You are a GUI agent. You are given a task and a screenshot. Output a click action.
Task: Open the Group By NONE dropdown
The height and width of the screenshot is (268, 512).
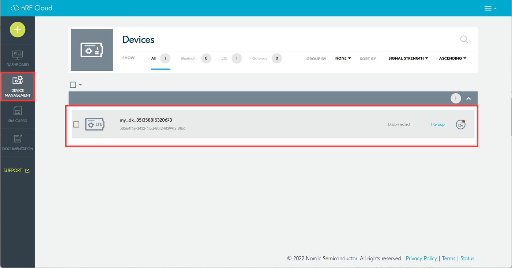point(343,58)
